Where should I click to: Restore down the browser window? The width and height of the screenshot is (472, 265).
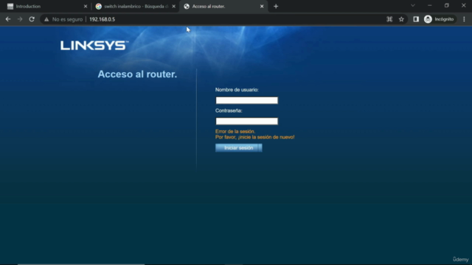pyautogui.click(x=447, y=5)
